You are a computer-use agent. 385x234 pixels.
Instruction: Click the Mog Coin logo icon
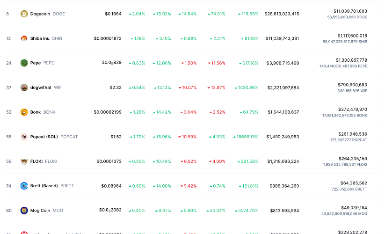[x=24, y=211]
